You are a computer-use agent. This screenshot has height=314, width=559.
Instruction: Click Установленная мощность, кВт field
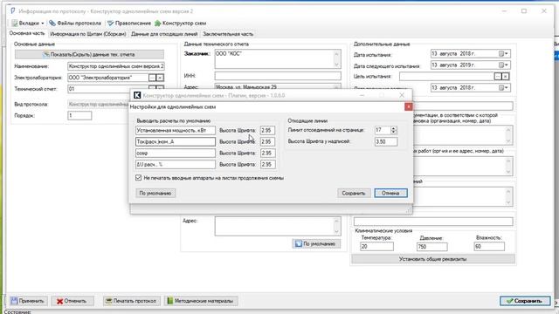point(176,130)
